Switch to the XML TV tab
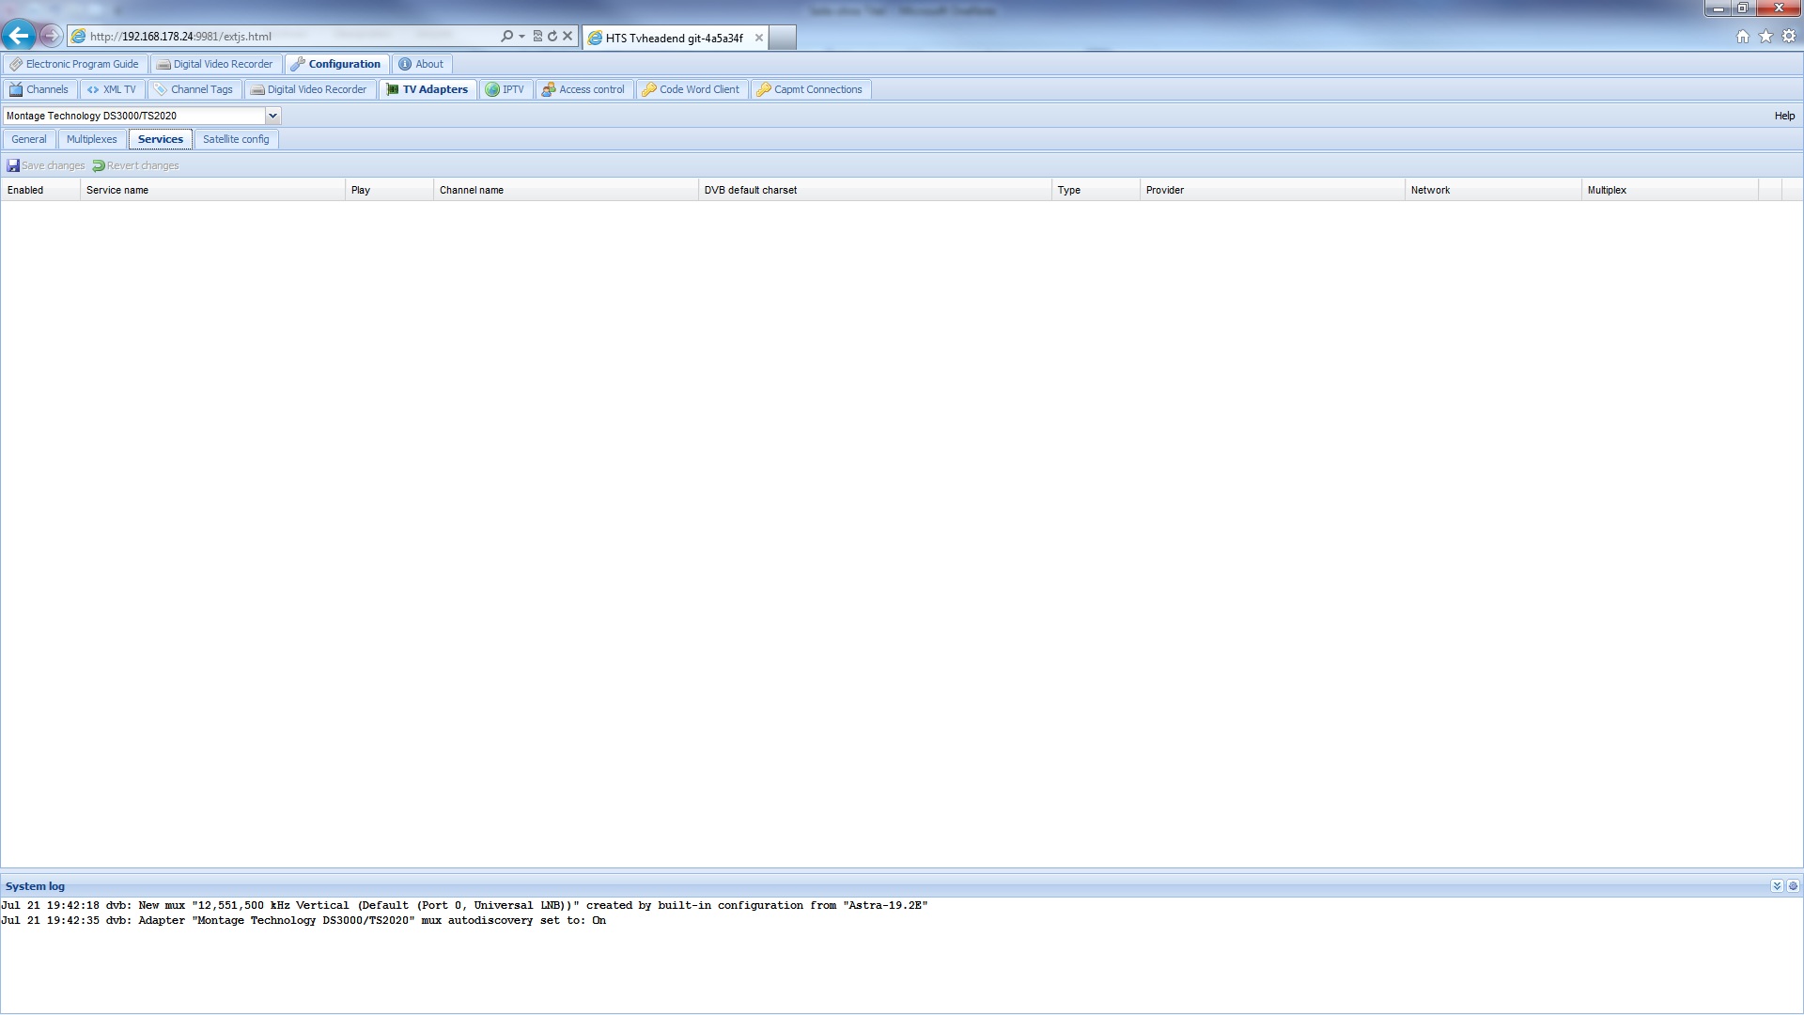This screenshot has width=1804, height=1015. (x=112, y=89)
